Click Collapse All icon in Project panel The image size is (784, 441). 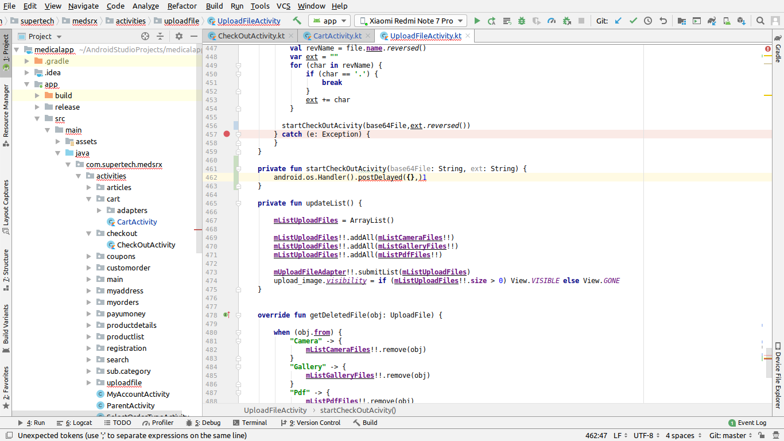pyautogui.click(x=160, y=36)
